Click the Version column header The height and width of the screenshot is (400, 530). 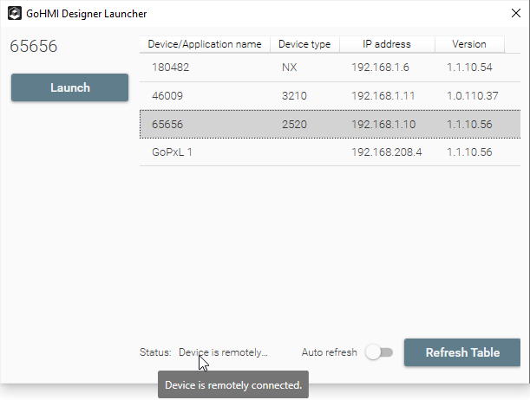(x=468, y=44)
